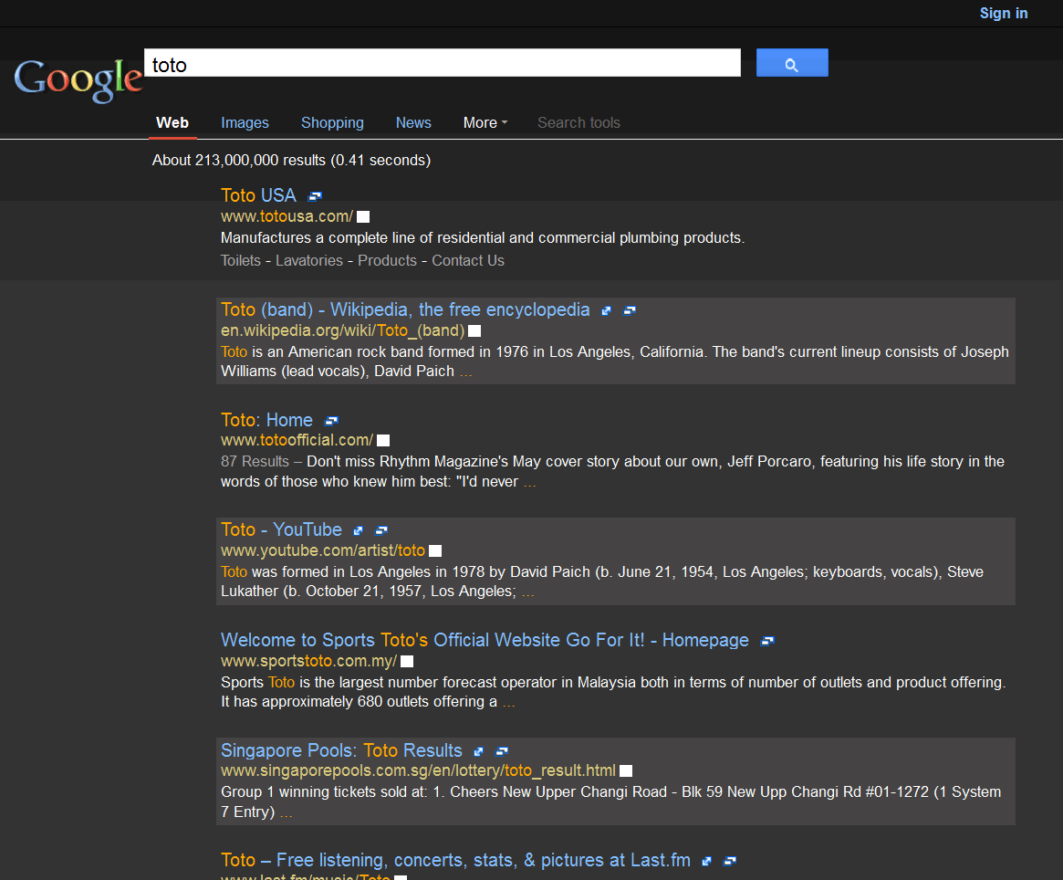Click the window icon beside Toto USA title
Screen dimensions: 1063x880
[x=315, y=196]
